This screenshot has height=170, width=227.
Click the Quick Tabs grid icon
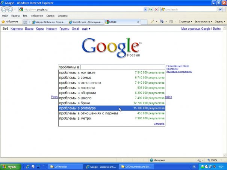[26, 22]
